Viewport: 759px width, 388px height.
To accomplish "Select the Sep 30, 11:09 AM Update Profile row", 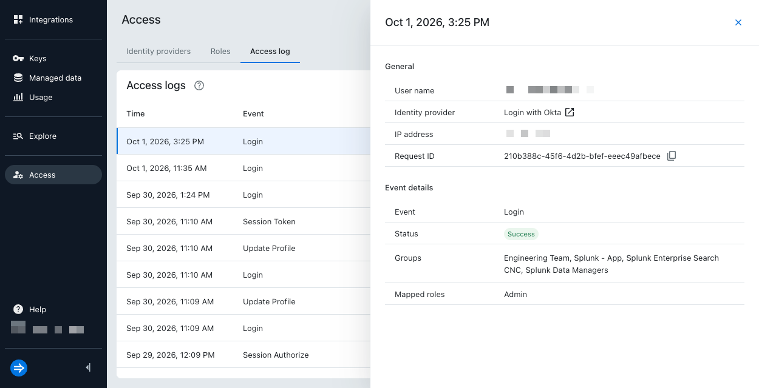I will click(243, 301).
